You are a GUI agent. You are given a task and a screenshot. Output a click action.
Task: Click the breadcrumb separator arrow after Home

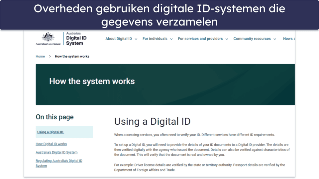click(x=50, y=56)
